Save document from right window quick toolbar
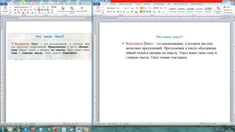This screenshot has width=235, height=132. tap(98, 1)
